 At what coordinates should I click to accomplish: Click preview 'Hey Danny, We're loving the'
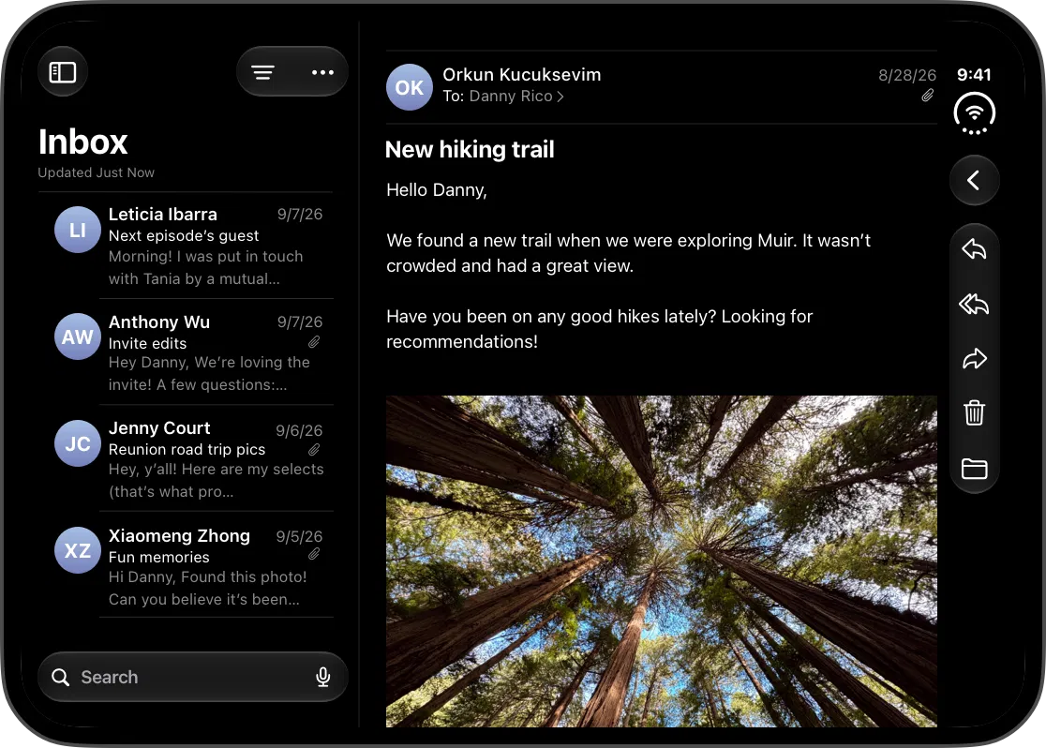pyautogui.click(x=209, y=363)
